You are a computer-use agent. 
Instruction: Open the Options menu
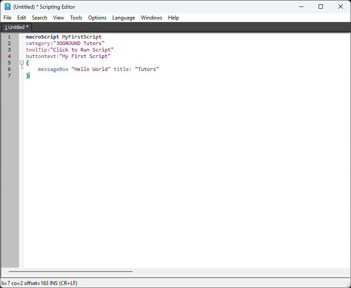coord(97,18)
